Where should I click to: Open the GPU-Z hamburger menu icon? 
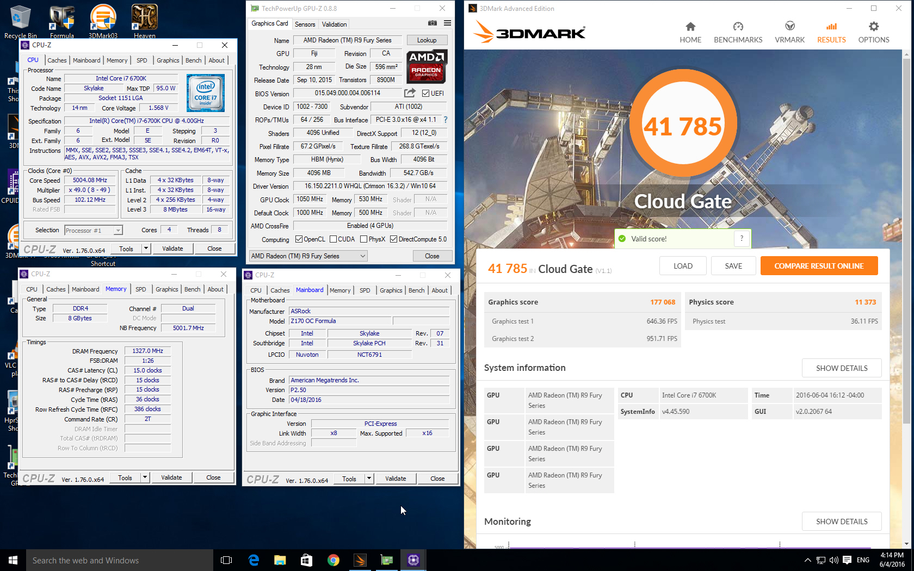click(x=447, y=23)
